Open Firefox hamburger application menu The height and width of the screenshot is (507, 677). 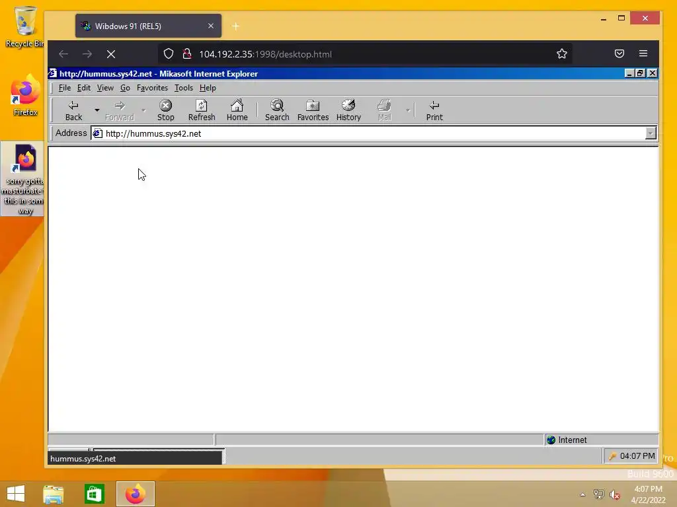(x=643, y=53)
